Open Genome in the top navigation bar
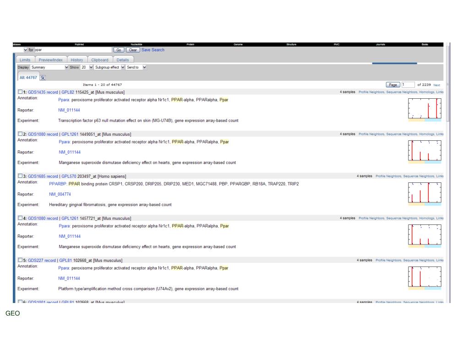The width and height of the screenshot is (469, 351). tap(238, 44)
